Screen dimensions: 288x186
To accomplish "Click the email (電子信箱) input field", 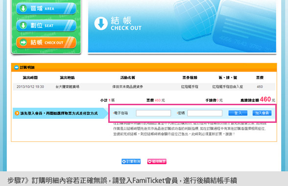I will click(x=153, y=113).
